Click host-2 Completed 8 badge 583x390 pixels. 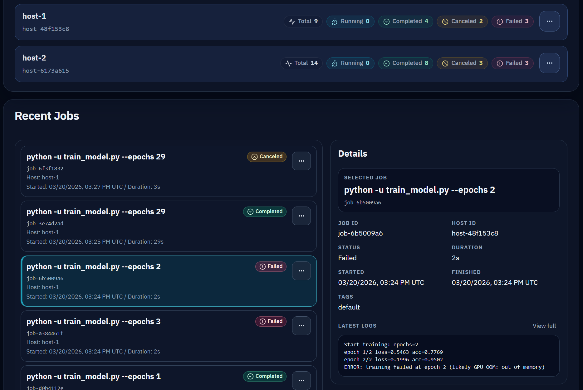(x=405, y=63)
